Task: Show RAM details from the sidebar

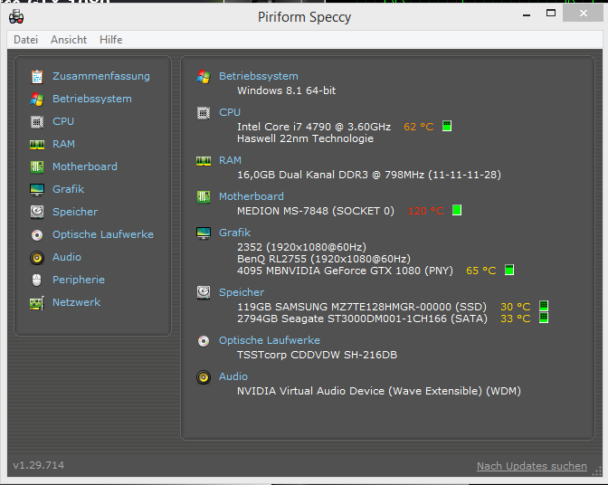Action: pos(63,144)
